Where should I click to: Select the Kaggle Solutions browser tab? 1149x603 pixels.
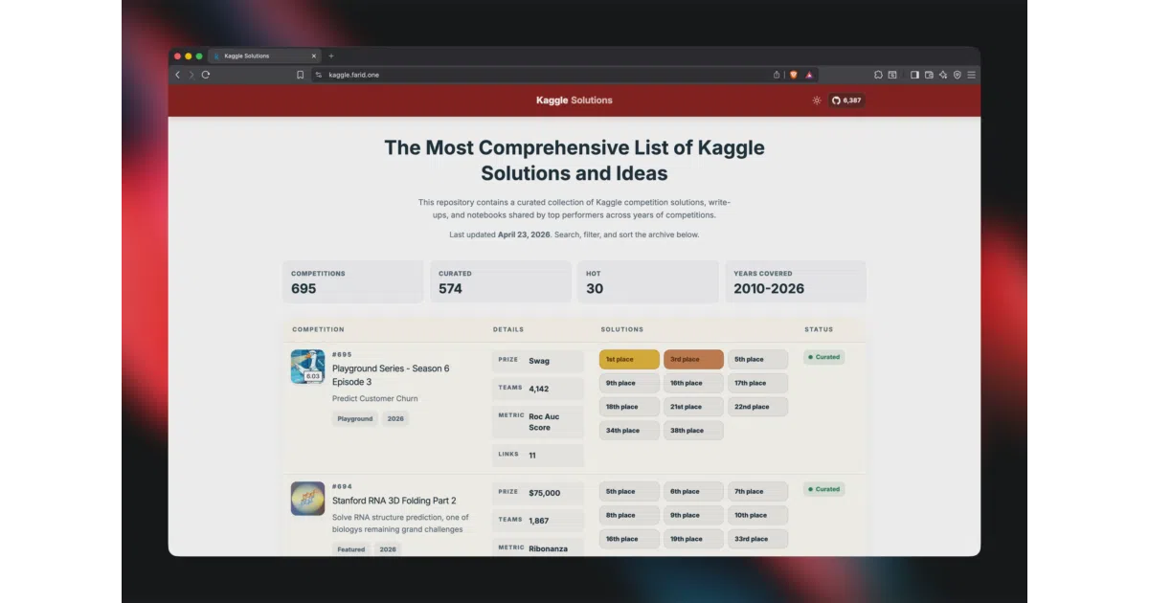(x=264, y=56)
